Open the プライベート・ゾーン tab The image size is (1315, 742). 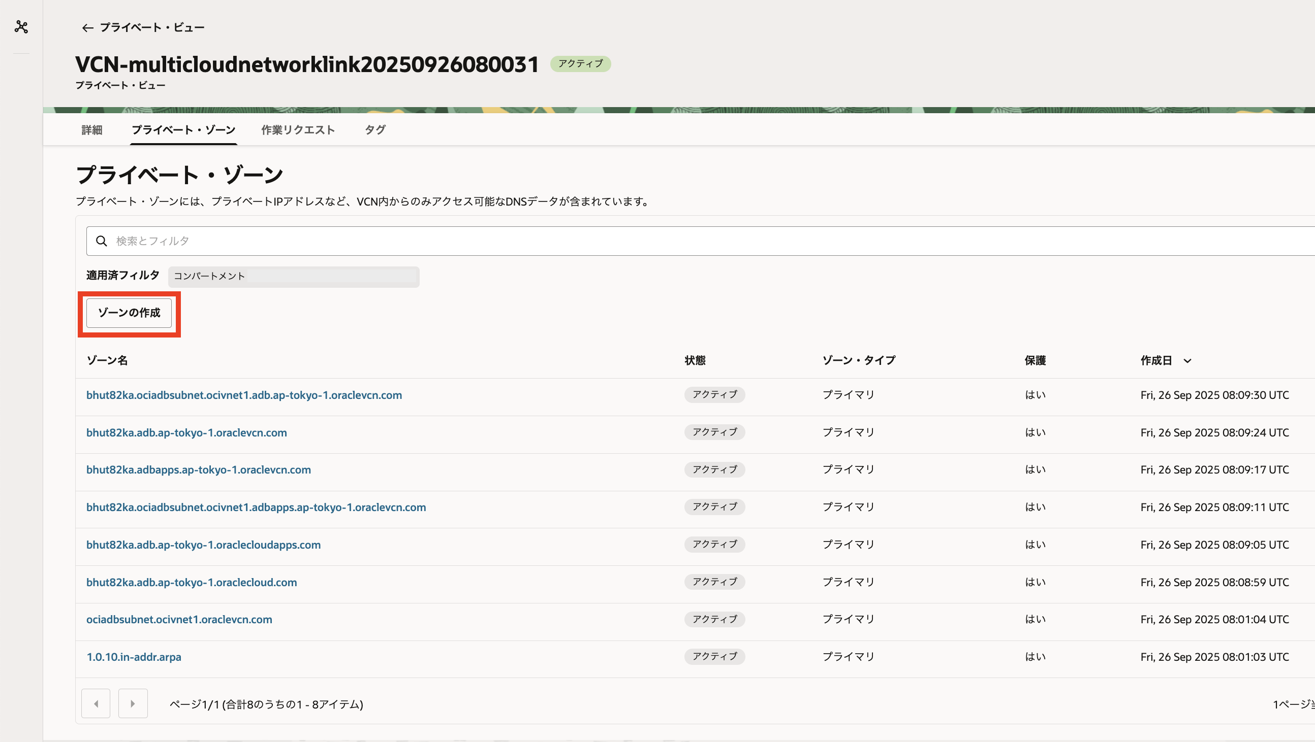[x=183, y=129]
